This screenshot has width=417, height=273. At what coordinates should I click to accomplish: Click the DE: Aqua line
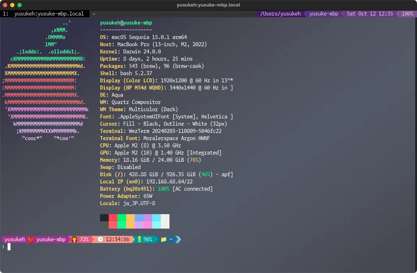click(111, 95)
